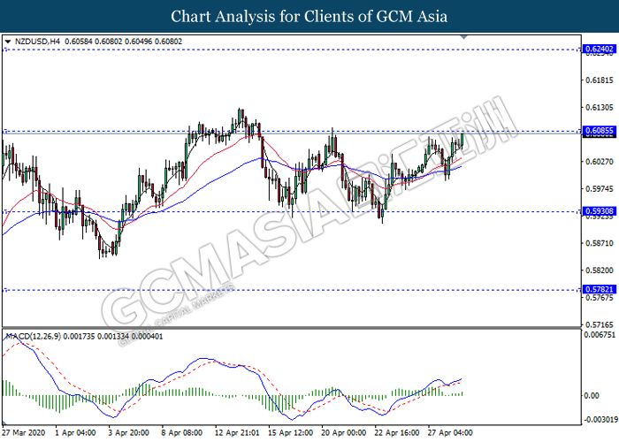
Task: Click the 1 Apr 04:00 time label
Action: tap(75, 433)
